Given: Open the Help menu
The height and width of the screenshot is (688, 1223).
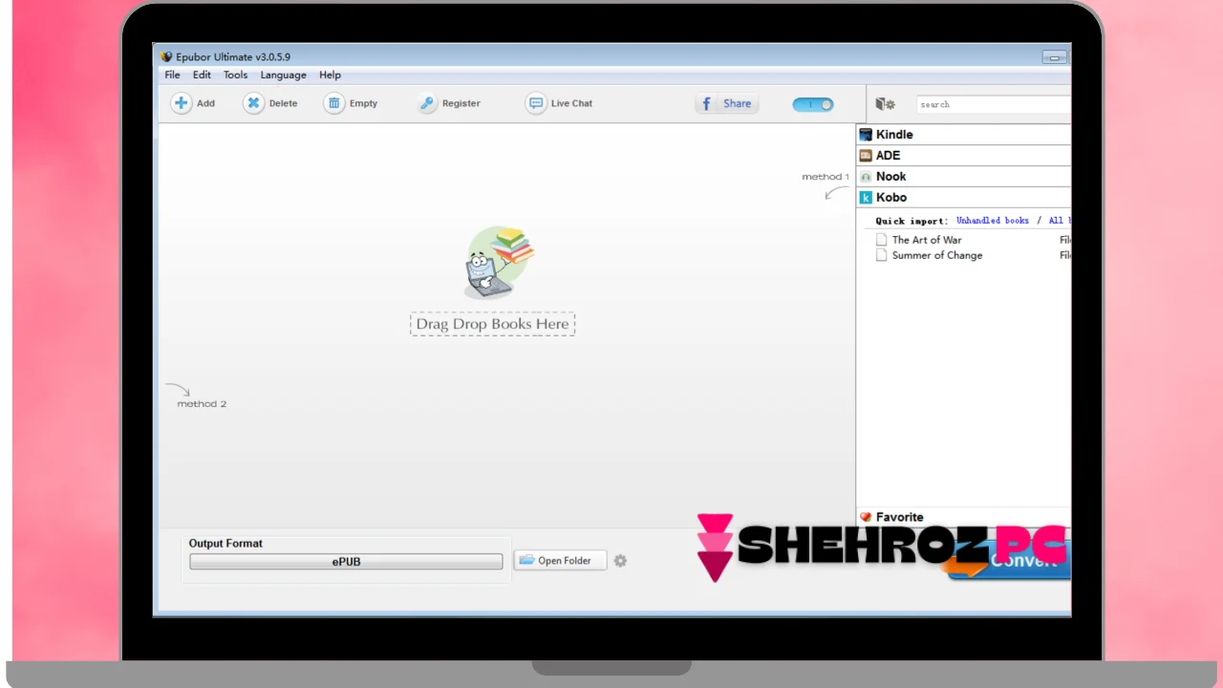Looking at the screenshot, I should click(330, 75).
